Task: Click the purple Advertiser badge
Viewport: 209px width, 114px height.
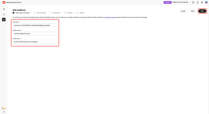Action: tap(167, 2)
